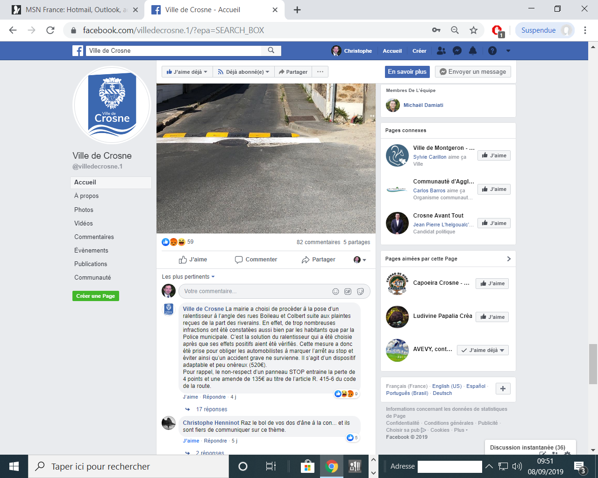Open Chrome in Windows taskbar
Viewport: 598px width, 478px height.
click(x=331, y=466)
